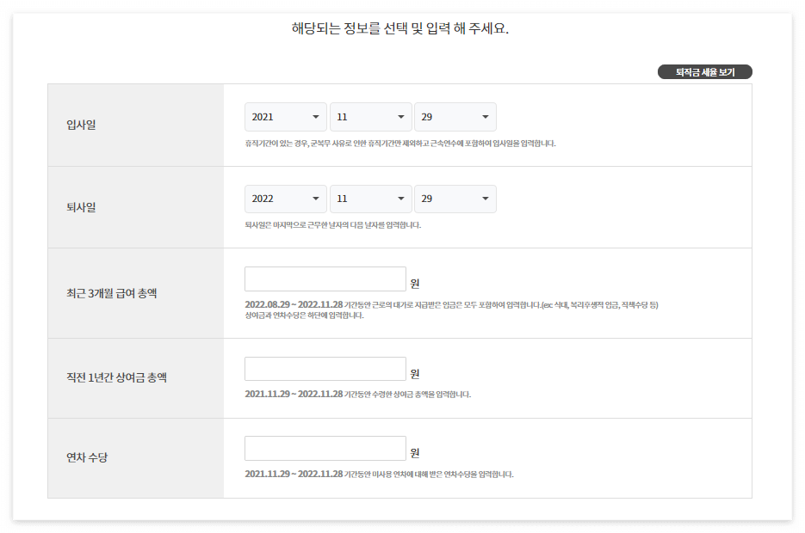The width and height of the screenshot is (805, 533).
Task: Select the 직전 1년간 상여금 총액 input box
Action: (325, 368)
